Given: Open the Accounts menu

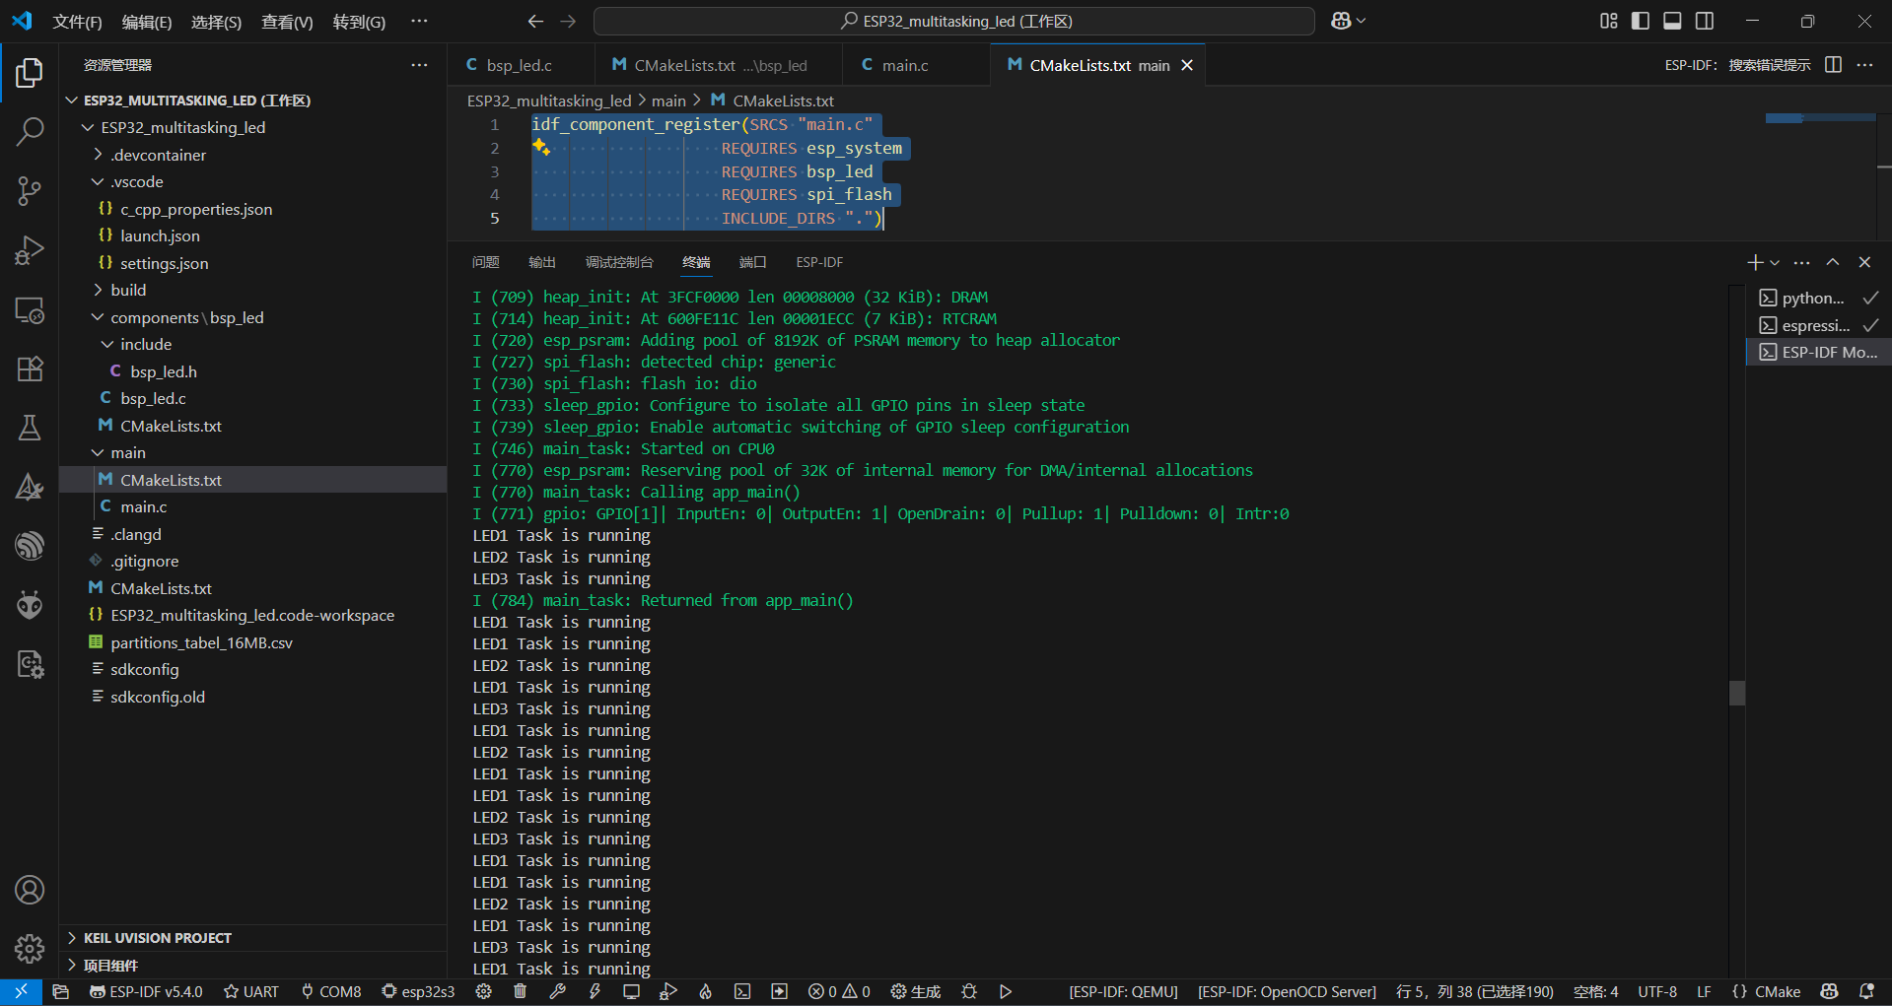Looking at the screenshot, I should tap(30, 890).
